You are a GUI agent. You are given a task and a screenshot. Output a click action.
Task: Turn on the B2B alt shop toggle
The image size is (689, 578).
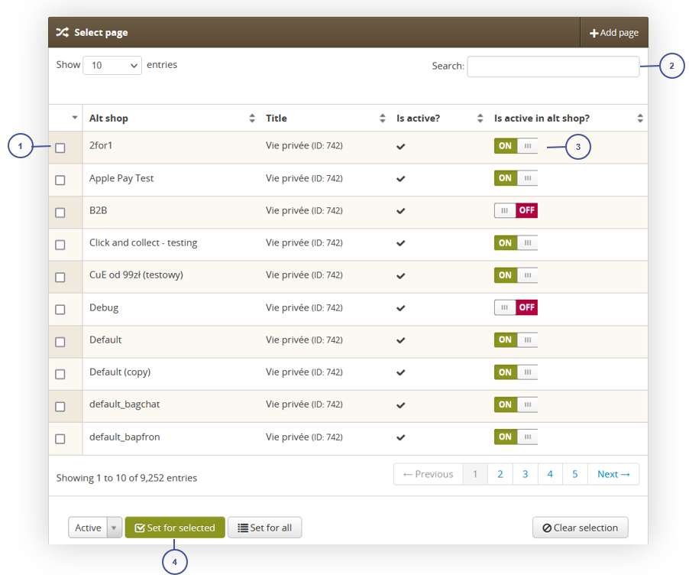click(x=516, y=210)
